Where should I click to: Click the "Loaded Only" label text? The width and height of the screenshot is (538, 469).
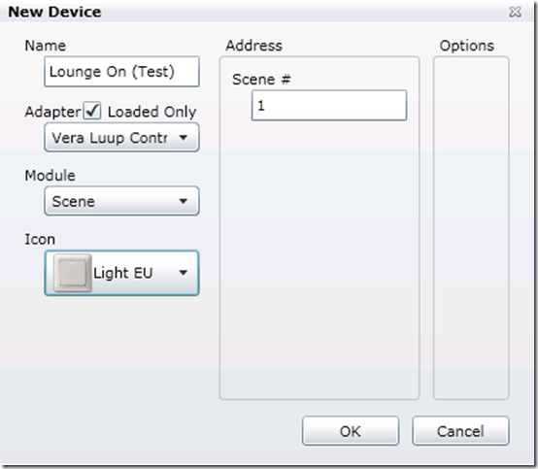152,112
